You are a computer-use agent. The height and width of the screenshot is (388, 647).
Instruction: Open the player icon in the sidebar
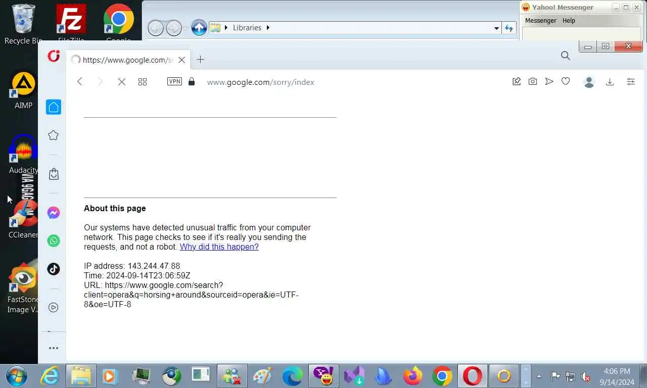[x=54, y=307]
